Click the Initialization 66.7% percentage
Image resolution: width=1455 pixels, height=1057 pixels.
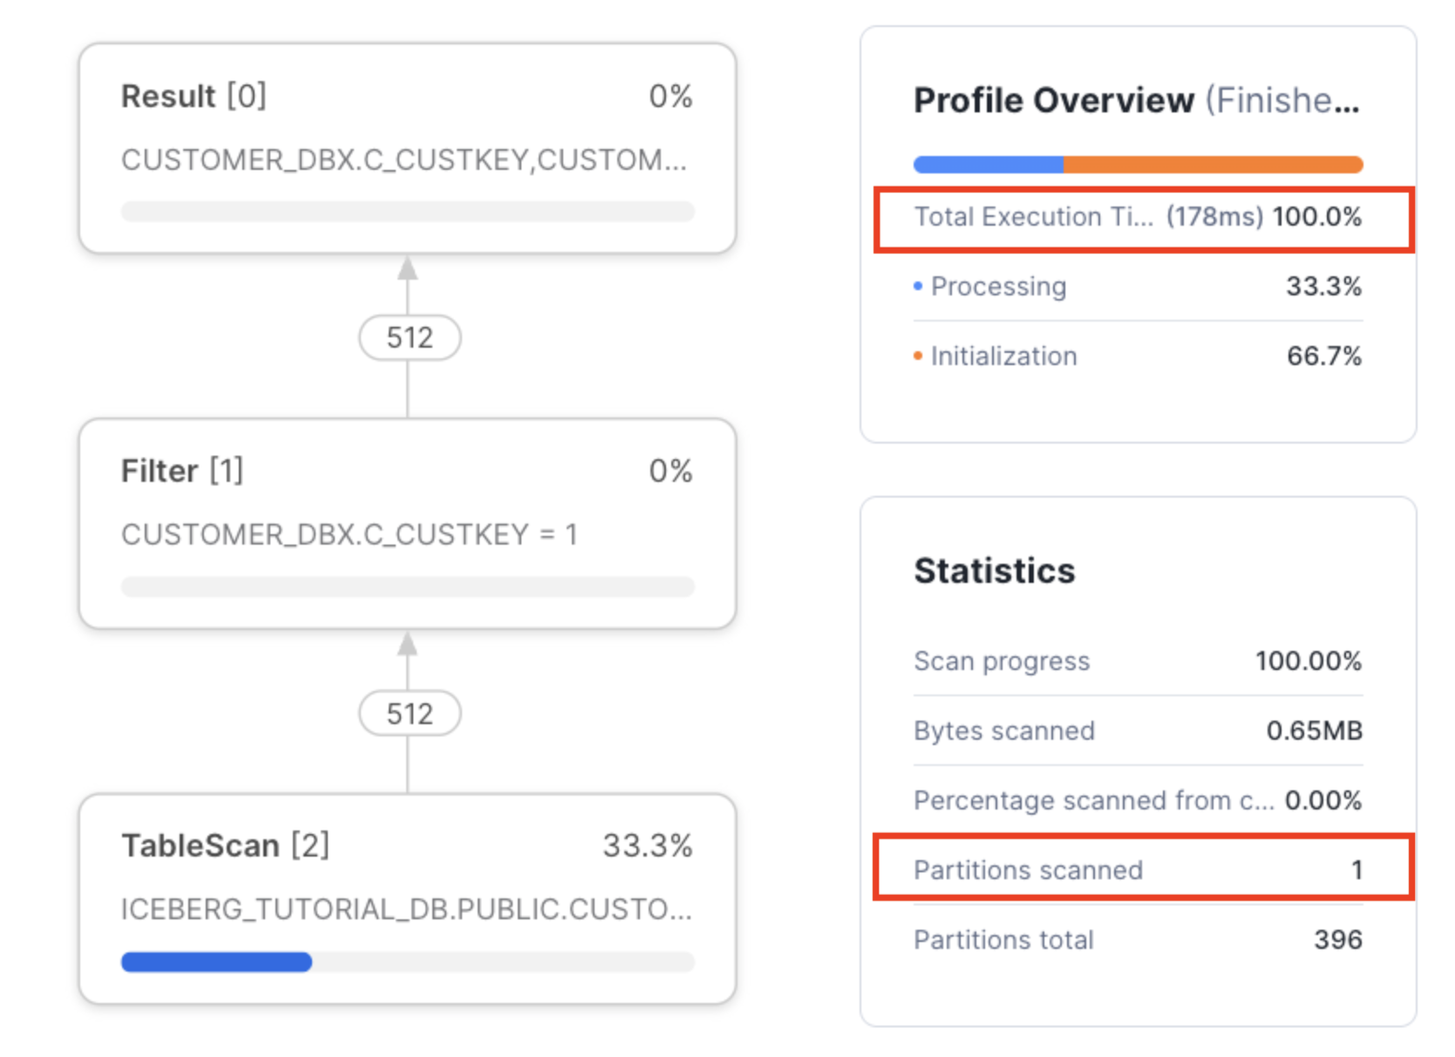(x=1323, y=356)
